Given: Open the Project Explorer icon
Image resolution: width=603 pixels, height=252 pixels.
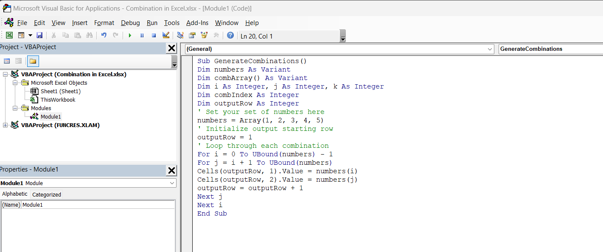Looking at the screenshot, I should pos(180,36).
